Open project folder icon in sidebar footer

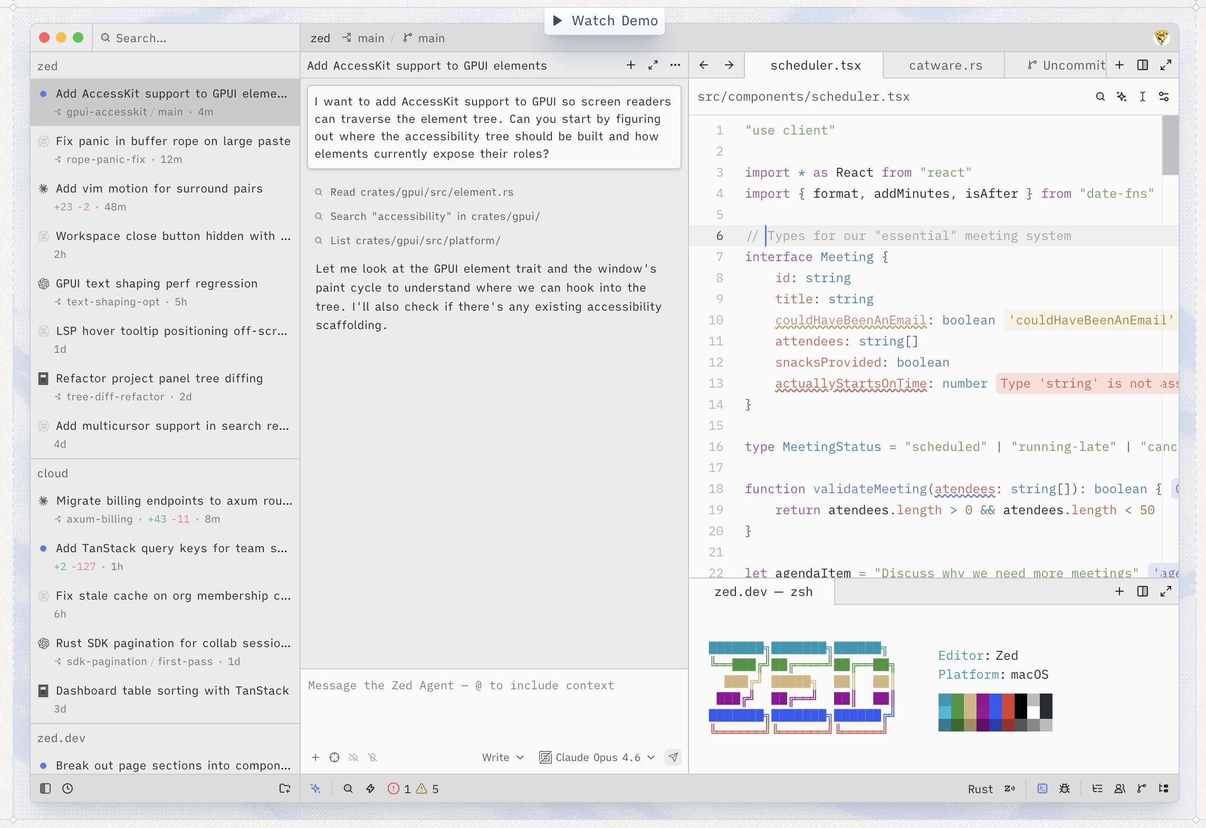(x=285, y=788)
